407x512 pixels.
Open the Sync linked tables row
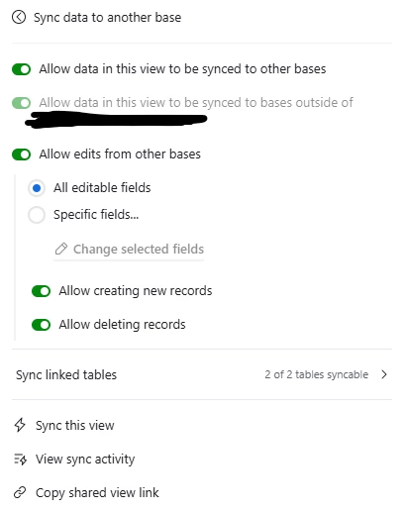tap(202, 374)
